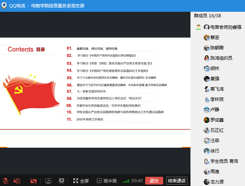Toggle the muted speaker icon
245x186 pixels.
17,181
